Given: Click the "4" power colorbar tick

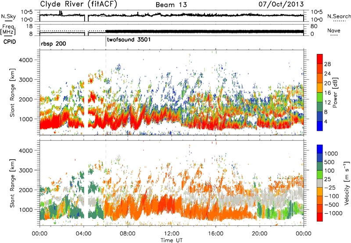Looking at the screenshot, I should pos(326,122).
